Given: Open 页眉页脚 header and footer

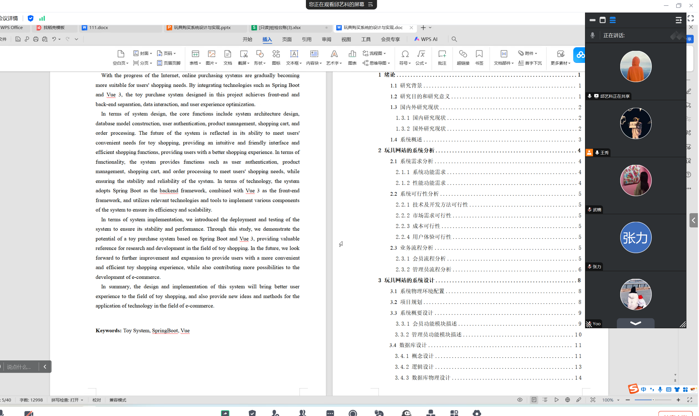Looking at the screenshot, I should point(169,63).
